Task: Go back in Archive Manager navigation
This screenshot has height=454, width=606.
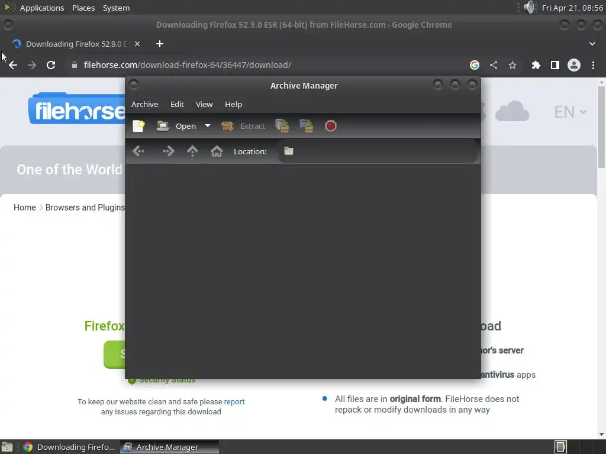Action: point(138,151)
